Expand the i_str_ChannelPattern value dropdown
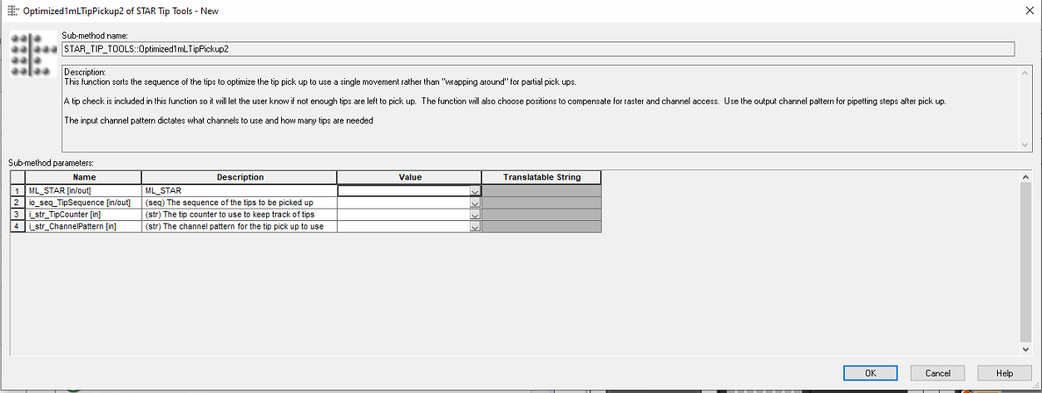This screenshot has height=393, width=1042. tap(475, 226)
